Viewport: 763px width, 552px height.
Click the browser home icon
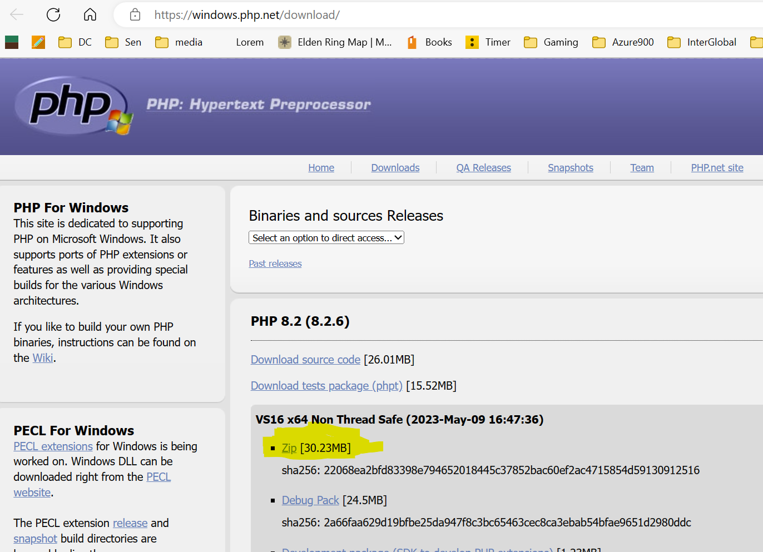click(x=90, y=14)
